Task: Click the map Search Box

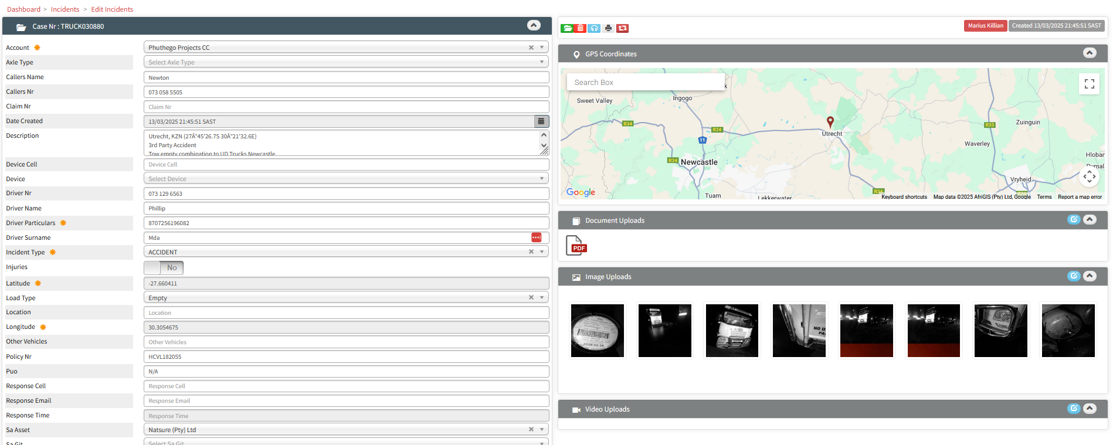Action: [x=646, y=82]
